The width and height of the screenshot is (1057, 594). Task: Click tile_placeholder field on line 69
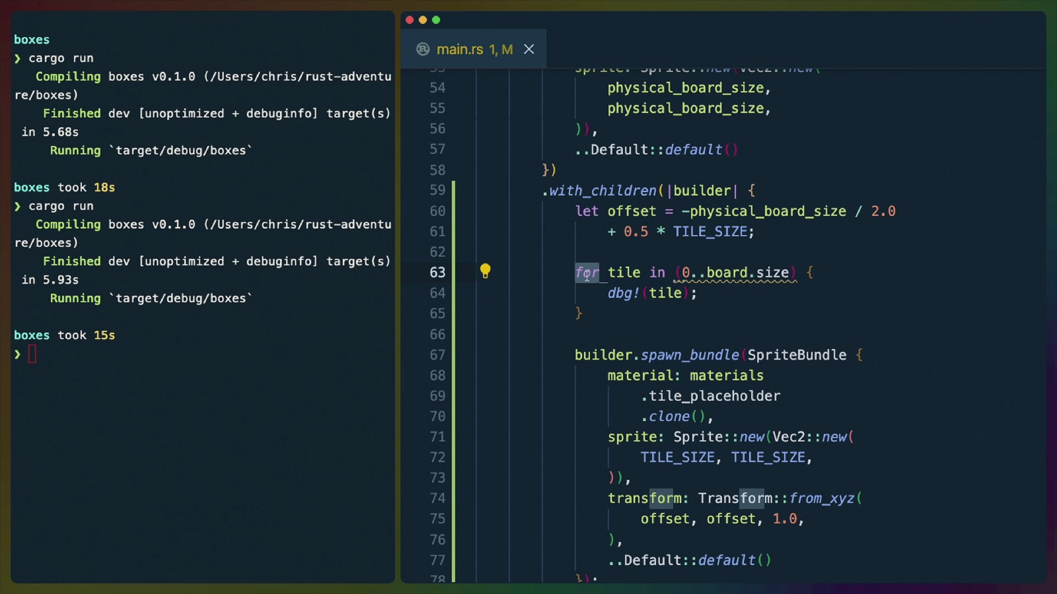click(x=713, y=396)
